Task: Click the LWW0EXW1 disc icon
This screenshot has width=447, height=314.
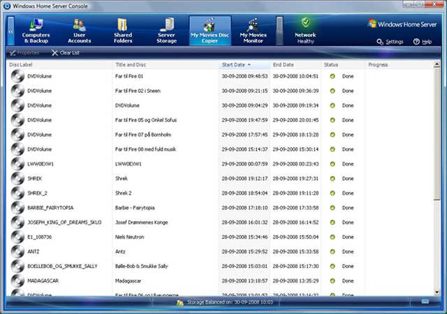Action: tap(17, 164)
